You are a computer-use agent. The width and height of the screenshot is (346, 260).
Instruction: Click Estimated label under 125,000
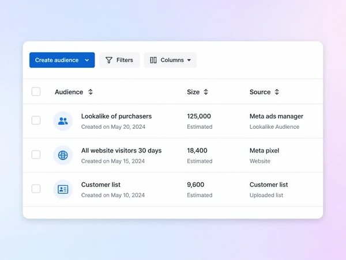pos(200,127)
